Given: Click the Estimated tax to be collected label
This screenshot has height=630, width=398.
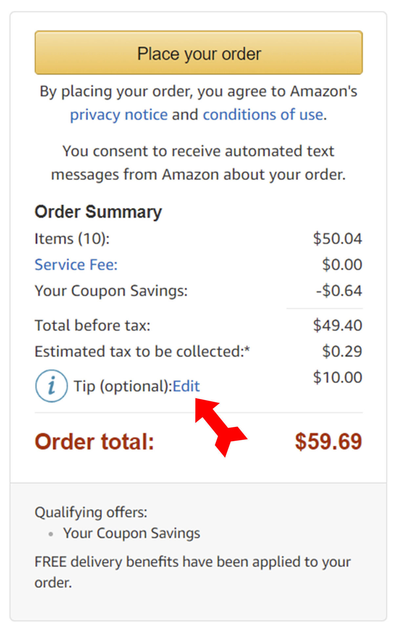Looking at the screenshot, I should click(142, 351).
